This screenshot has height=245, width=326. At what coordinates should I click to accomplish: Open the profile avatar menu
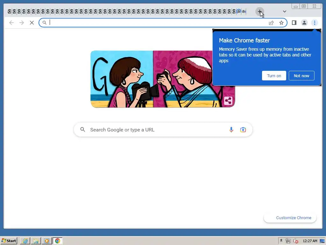[x=304, y=23]
